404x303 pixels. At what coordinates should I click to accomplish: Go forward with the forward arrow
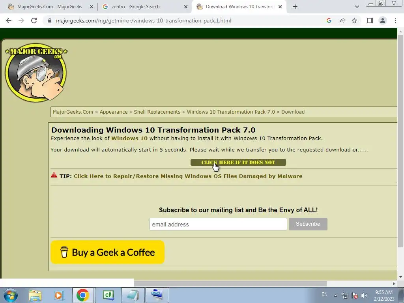pyautogui.click(x=21, y=21)
